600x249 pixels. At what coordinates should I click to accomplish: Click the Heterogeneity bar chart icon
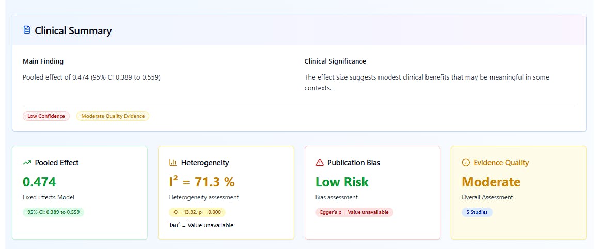173,163
